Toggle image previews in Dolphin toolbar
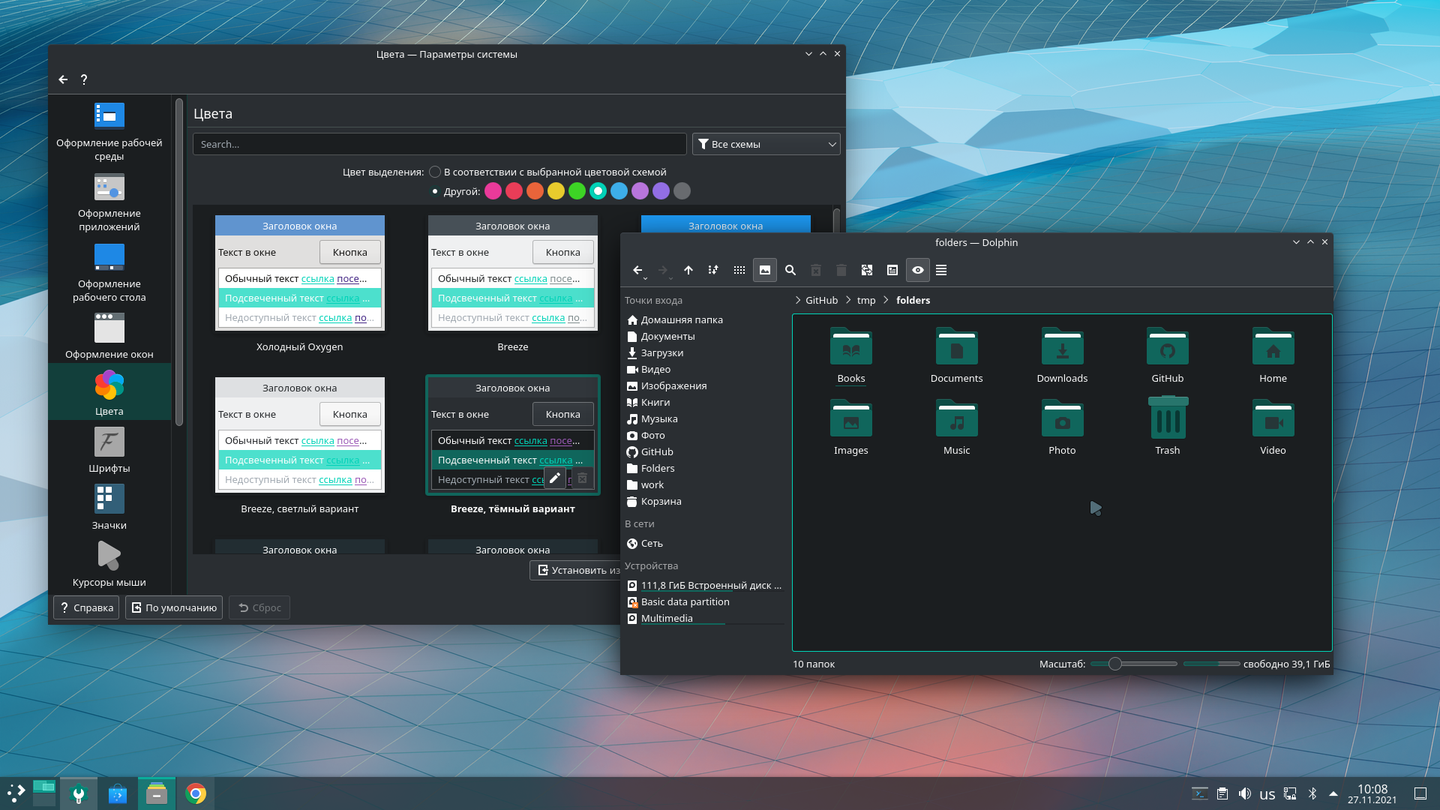Viewport: 1440px width, 810px height. (764, 270)
